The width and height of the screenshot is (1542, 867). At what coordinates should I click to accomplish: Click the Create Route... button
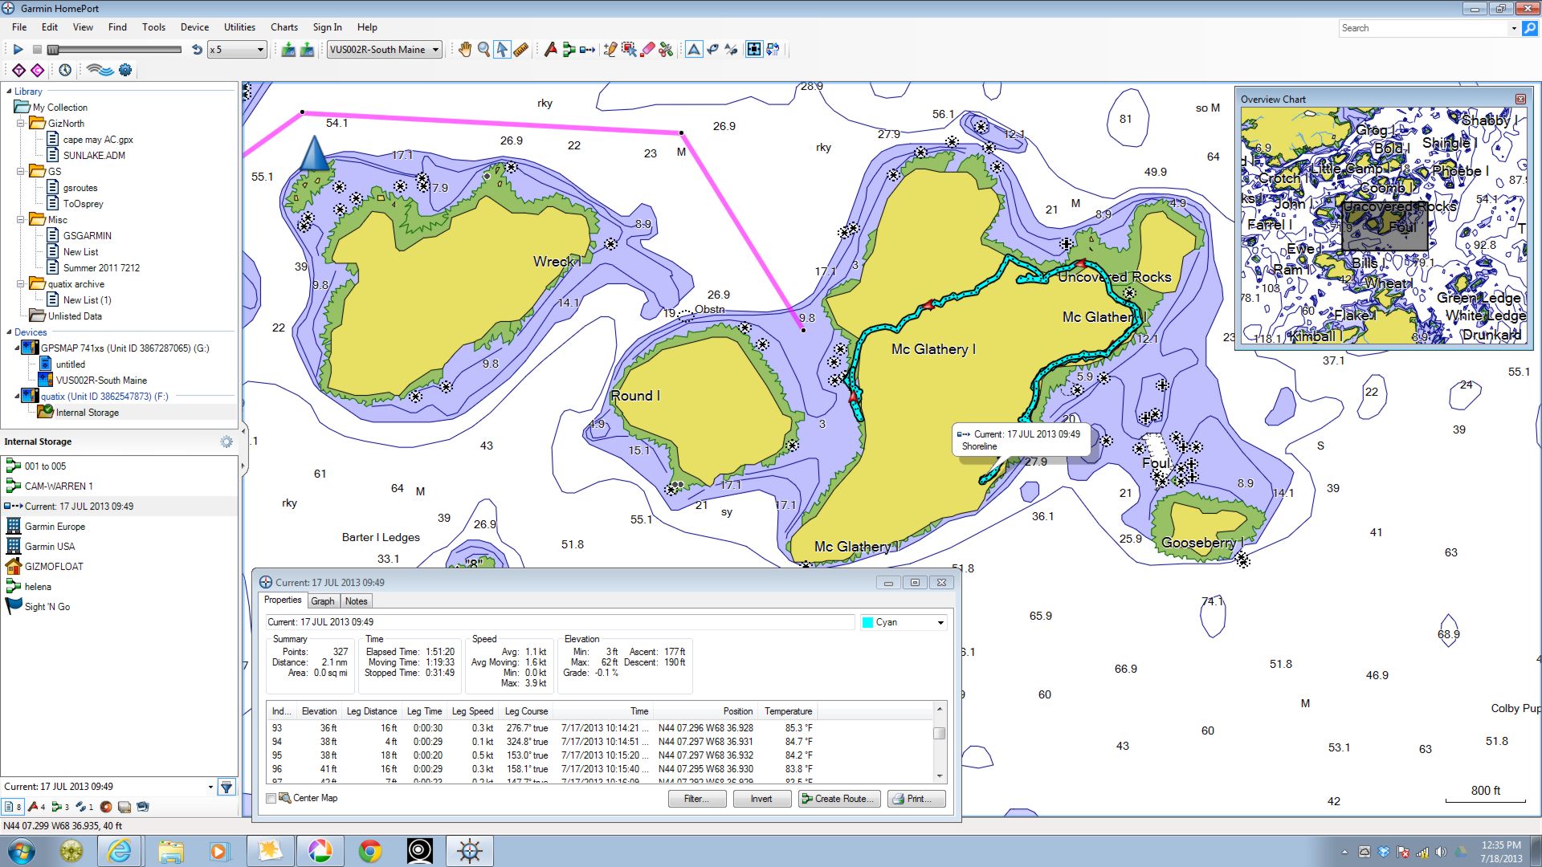tap(839, 799)
